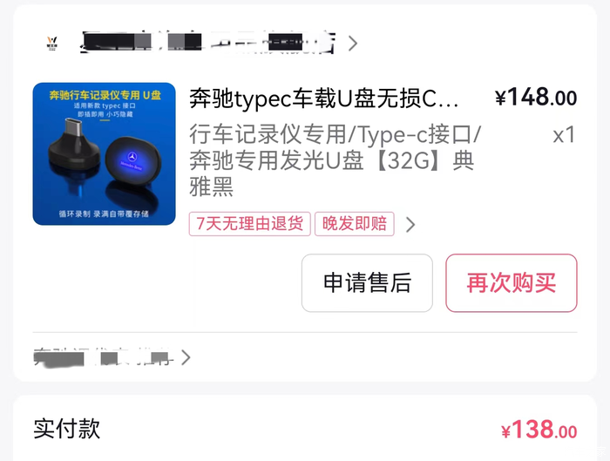Tap the store logo icon
Image resolution: width=610 pixels, height=461 pixels.
pyautogui.click(x=51, y=44)
